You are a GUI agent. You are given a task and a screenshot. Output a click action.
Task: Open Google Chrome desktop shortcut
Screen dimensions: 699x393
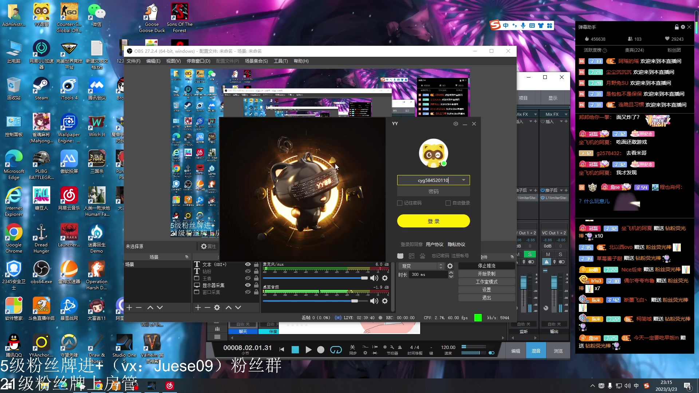(14, 239)
